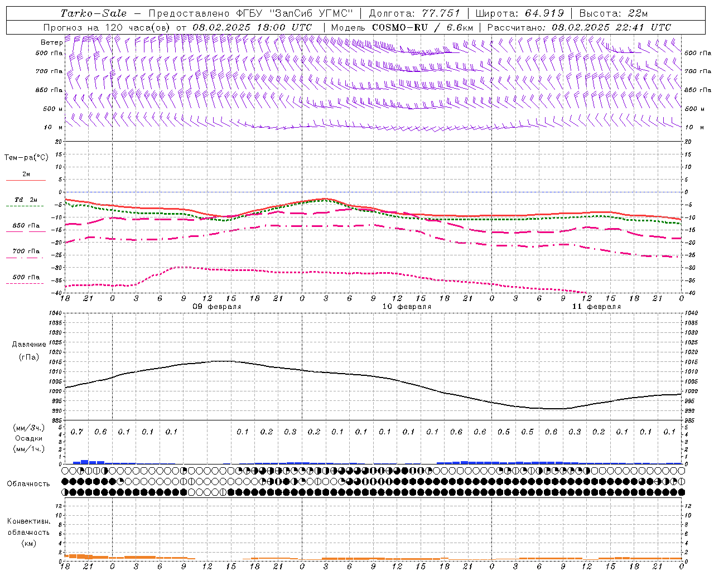Click the "10 февраля" date label

click(x=407, y=307)
